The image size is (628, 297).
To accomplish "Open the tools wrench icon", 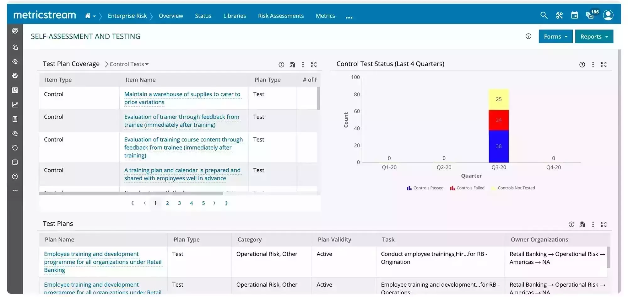I will [x=559, y=15].
